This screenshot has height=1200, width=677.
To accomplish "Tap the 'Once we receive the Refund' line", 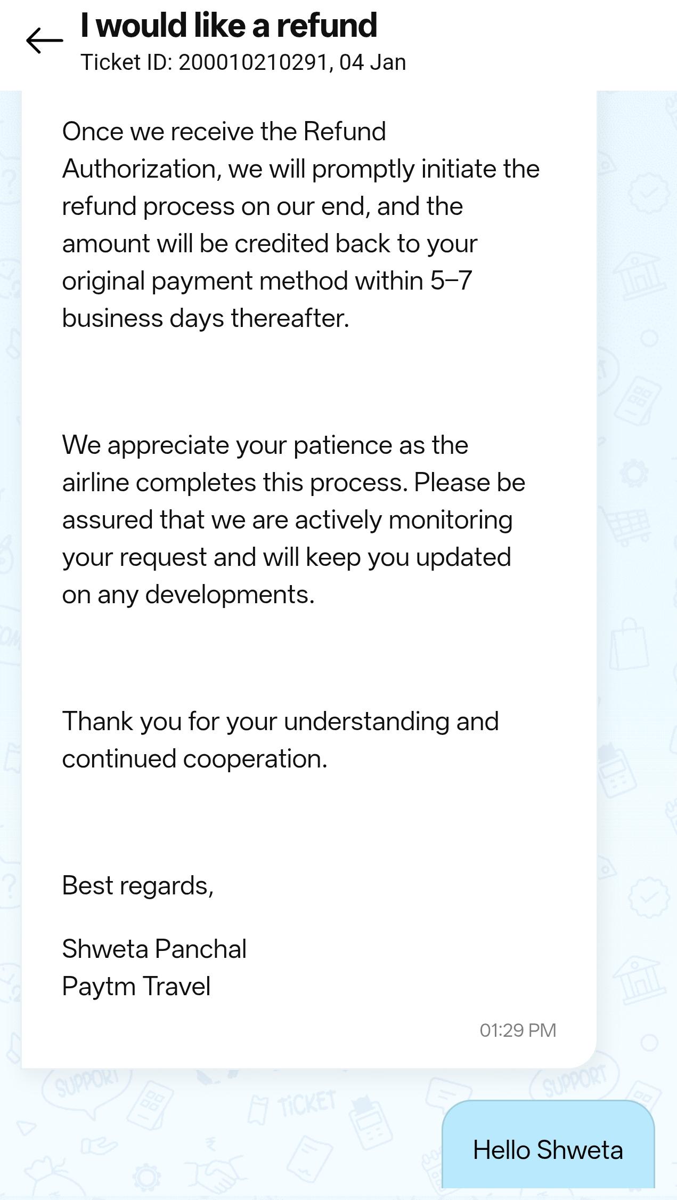I will click(x=224, y=131).
